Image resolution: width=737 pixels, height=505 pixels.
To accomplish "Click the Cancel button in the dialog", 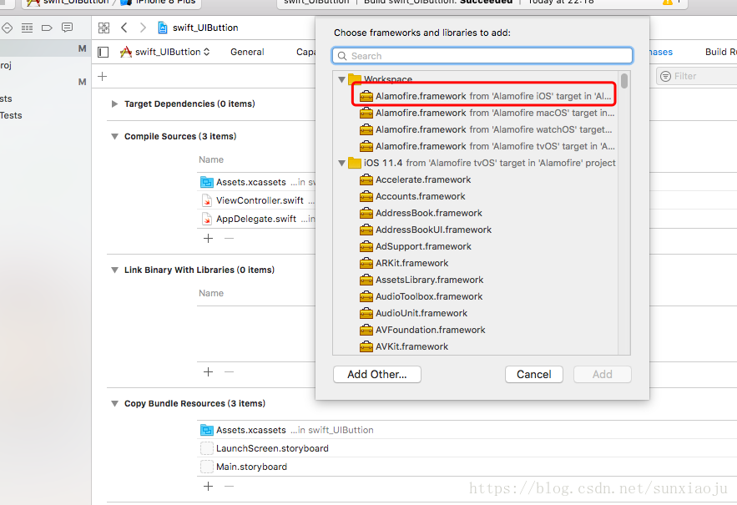I will pyautogui.click(x=534, y=374).
